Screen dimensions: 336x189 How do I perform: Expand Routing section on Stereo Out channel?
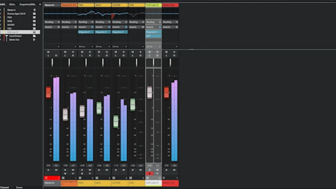coord(170,22)
